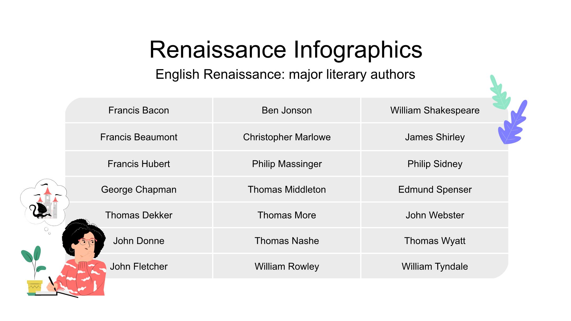This screenshot has width=571, height=321.
Task: Click the Francis Bacon cell
Action: (x=139, y=110)
